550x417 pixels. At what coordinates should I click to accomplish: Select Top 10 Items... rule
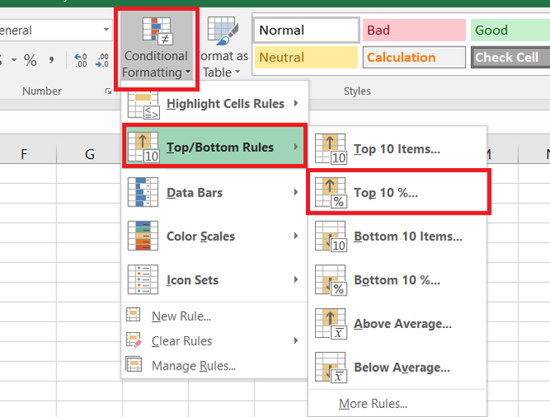(397, 149)
